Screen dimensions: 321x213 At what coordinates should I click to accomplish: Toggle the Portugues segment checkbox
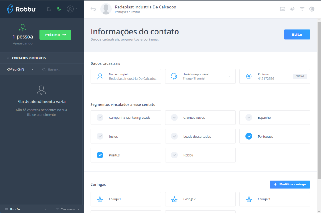[249, 136]
